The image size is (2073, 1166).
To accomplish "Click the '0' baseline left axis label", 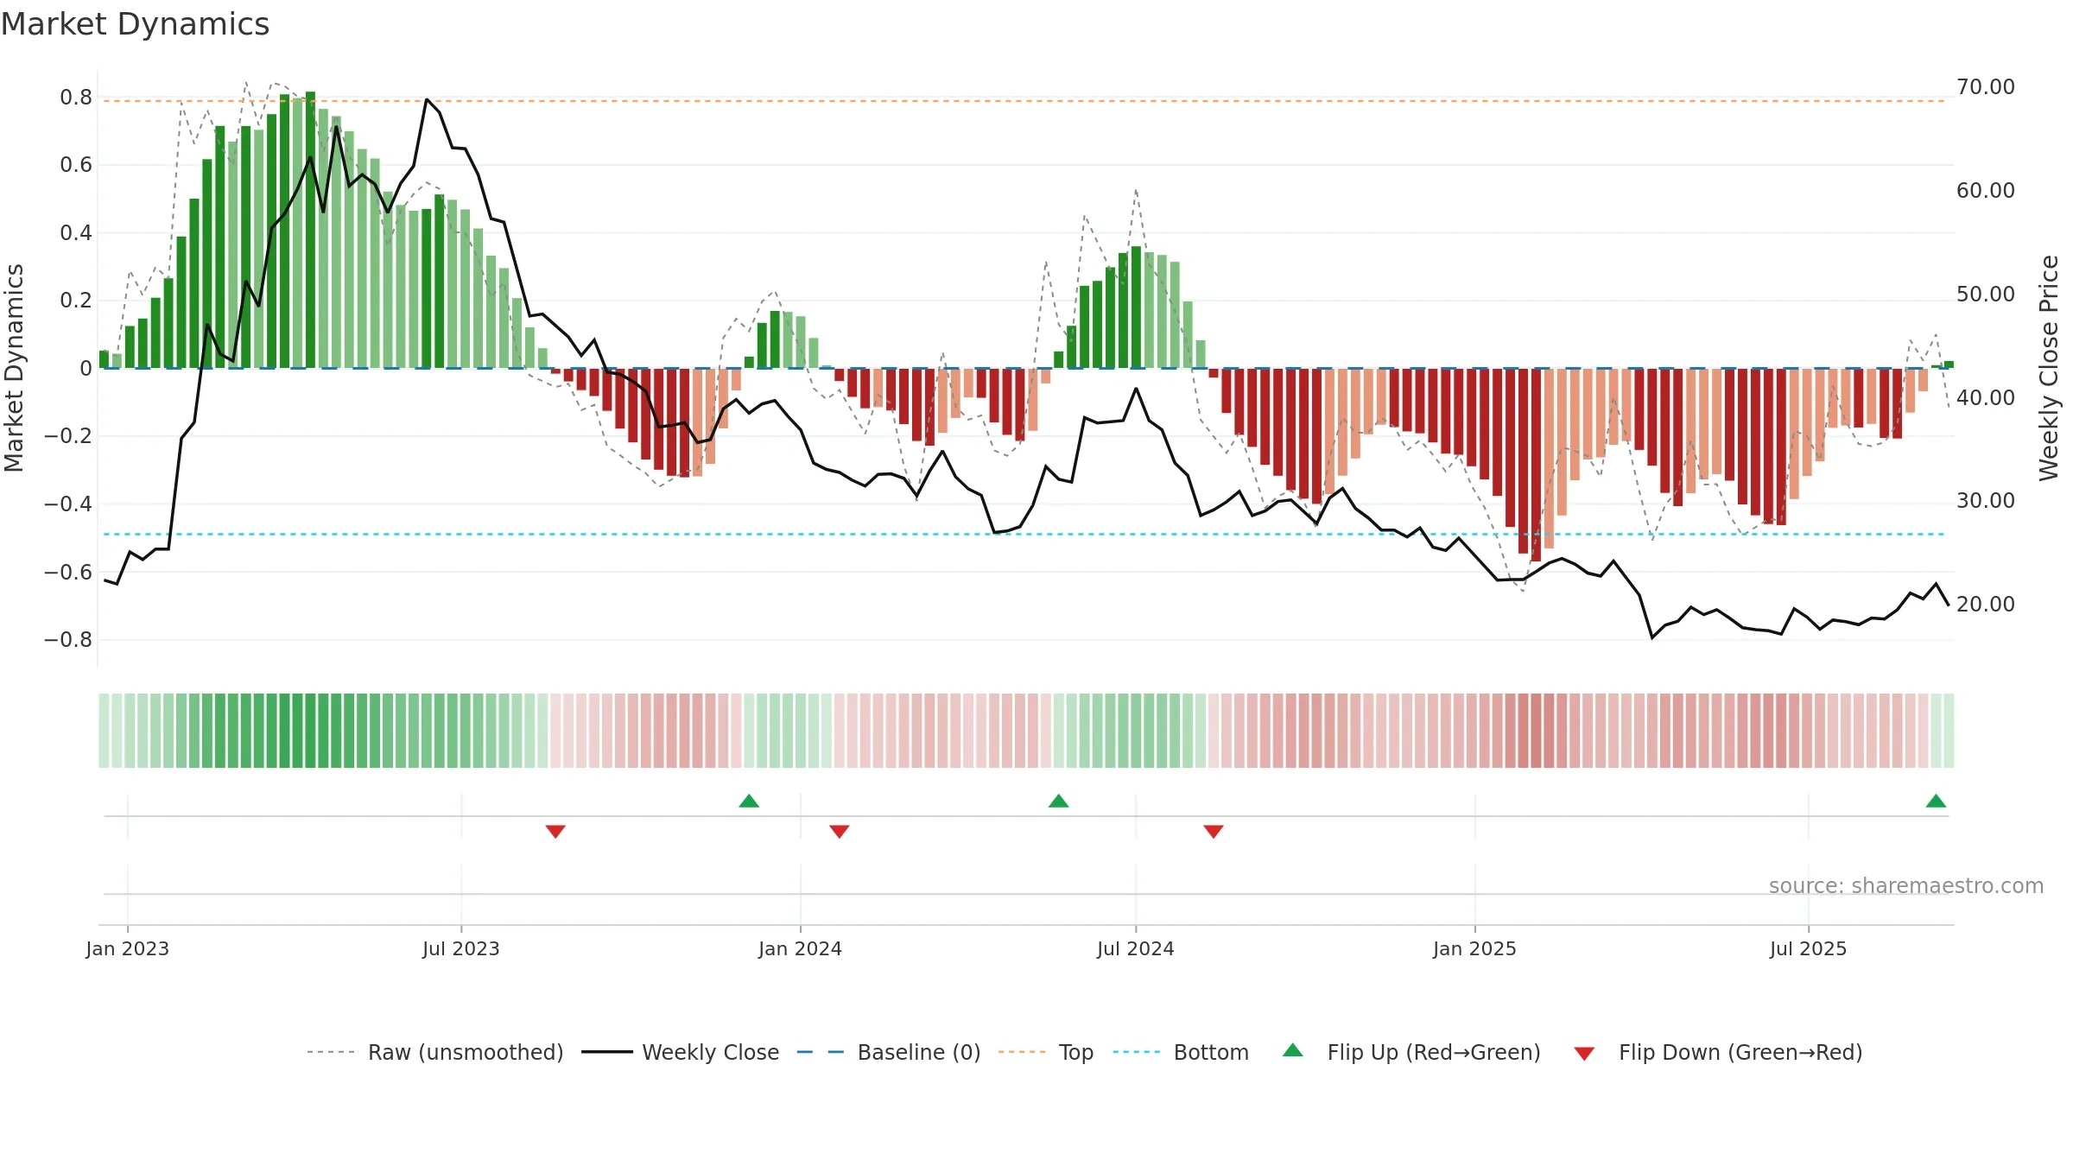I will [86, 369].
